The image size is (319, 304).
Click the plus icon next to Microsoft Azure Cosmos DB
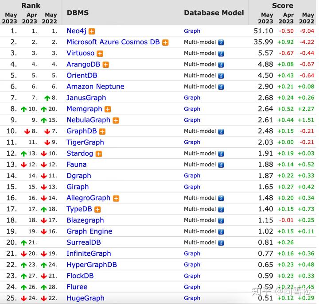(165, 42)
